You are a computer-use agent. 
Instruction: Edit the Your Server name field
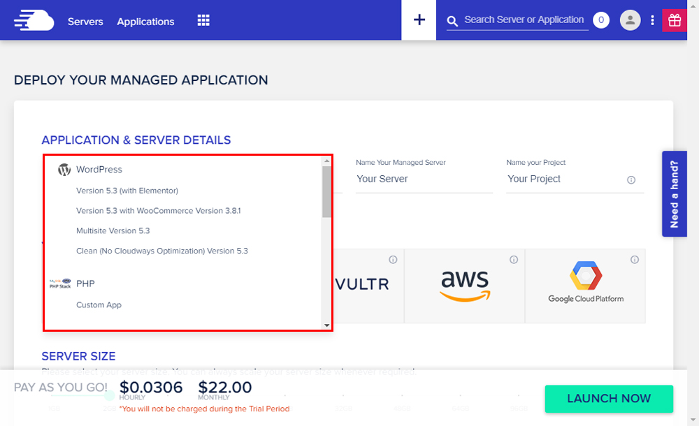[424, 179]
